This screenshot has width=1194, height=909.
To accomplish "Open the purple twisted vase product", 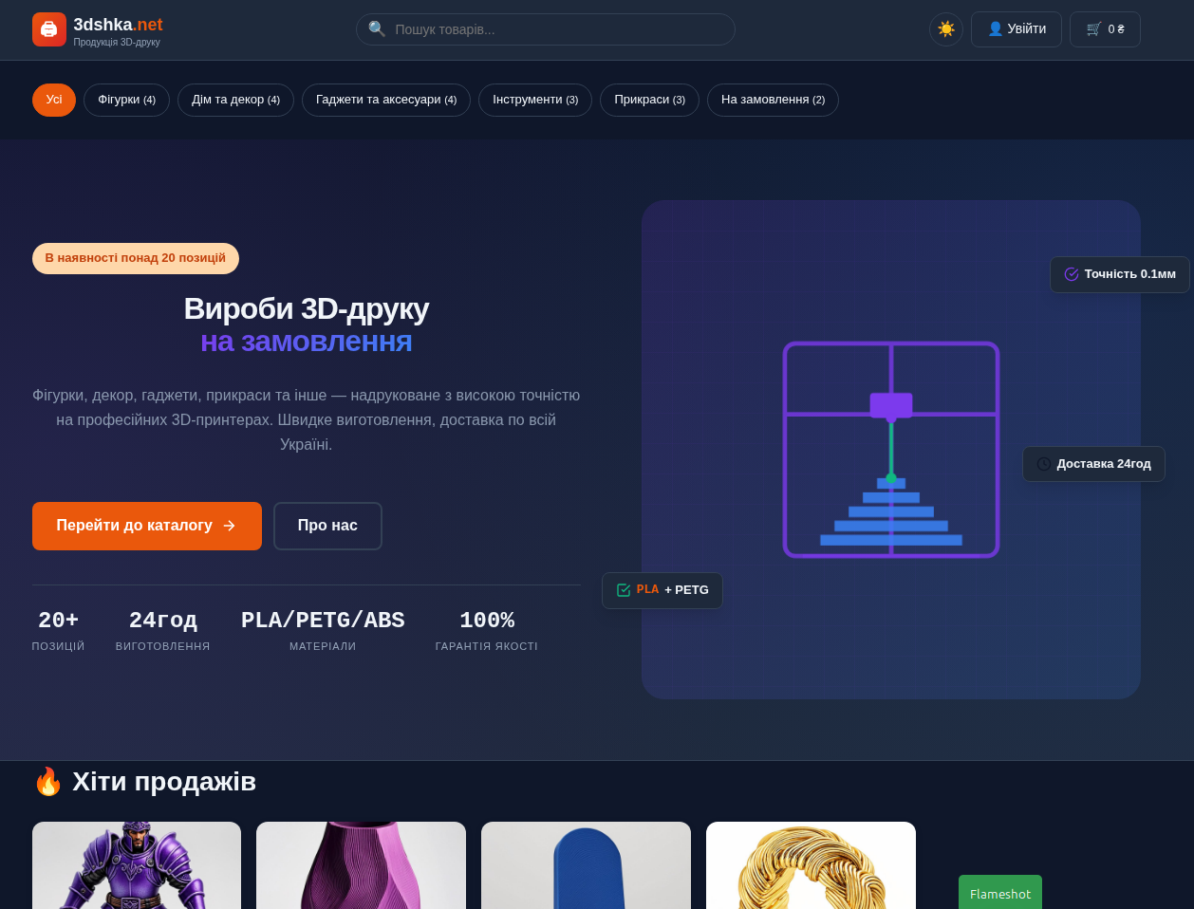I will coord(361,865).
